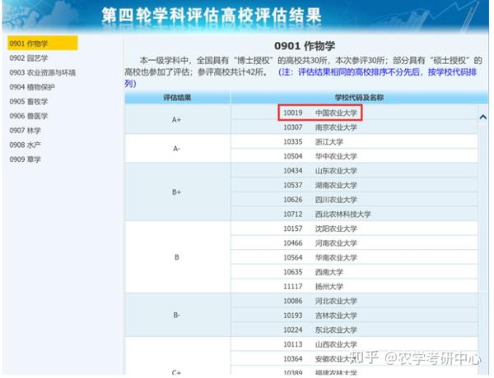The height and width of the screenshot is (378, 494).
Task: Open the 0908 水产 discipline
Action: coord(26,145)
